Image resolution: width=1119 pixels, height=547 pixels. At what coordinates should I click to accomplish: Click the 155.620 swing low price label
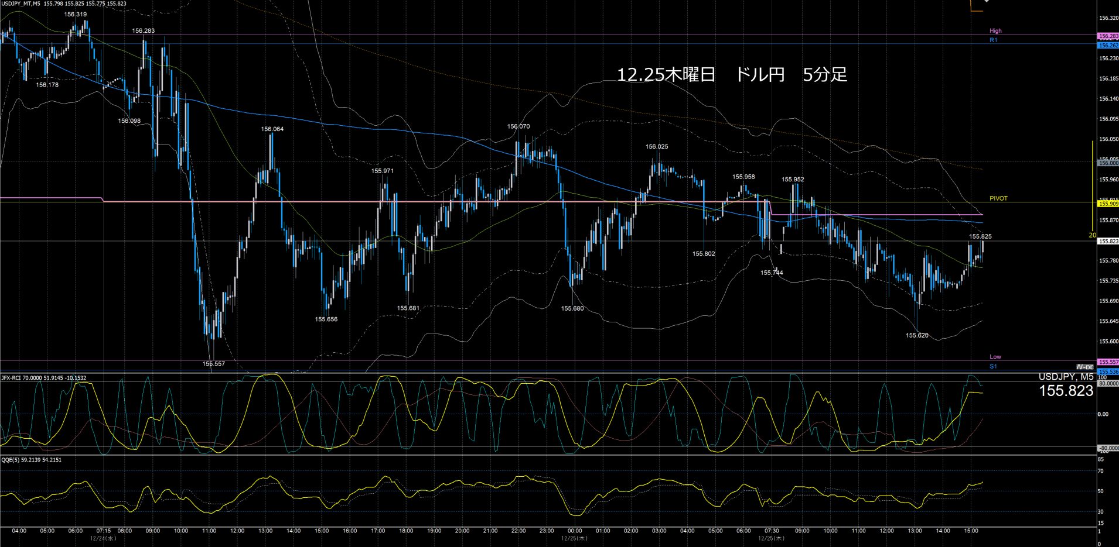pyautogui.click(x=917, y=335)
